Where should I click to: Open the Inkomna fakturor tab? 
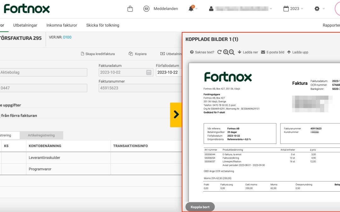click(62, 25)
